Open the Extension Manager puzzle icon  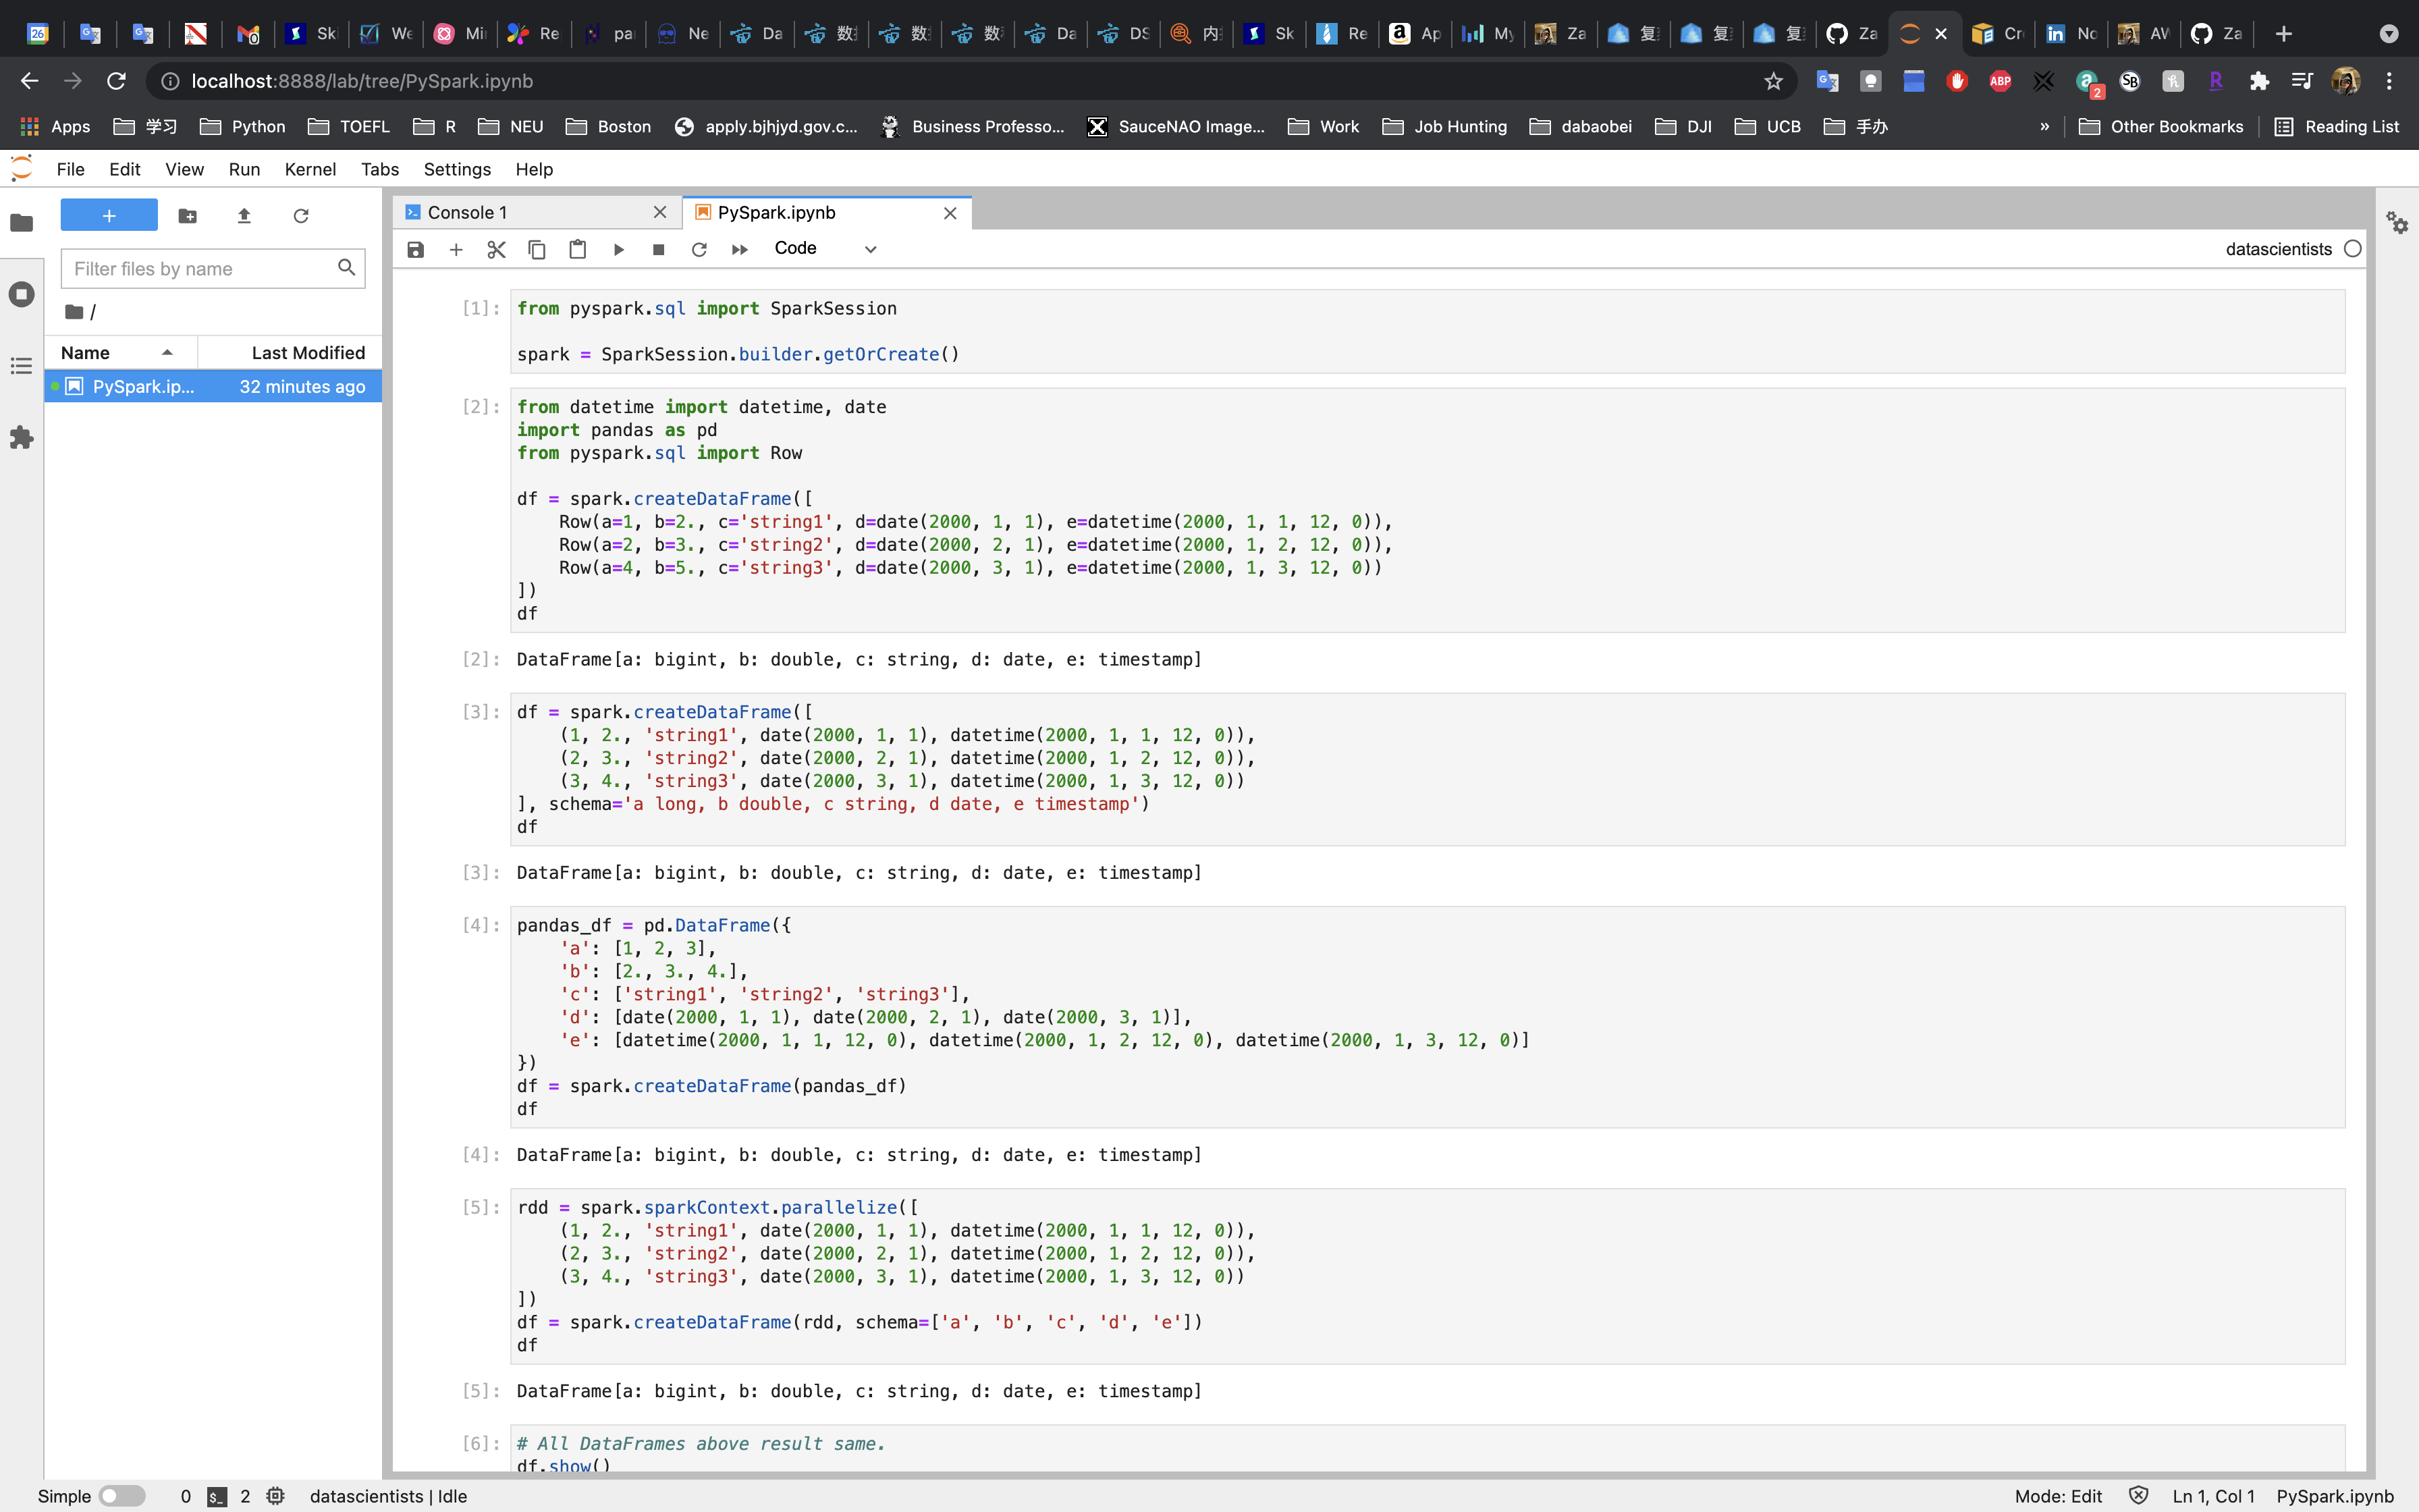[x=22, y=437]
